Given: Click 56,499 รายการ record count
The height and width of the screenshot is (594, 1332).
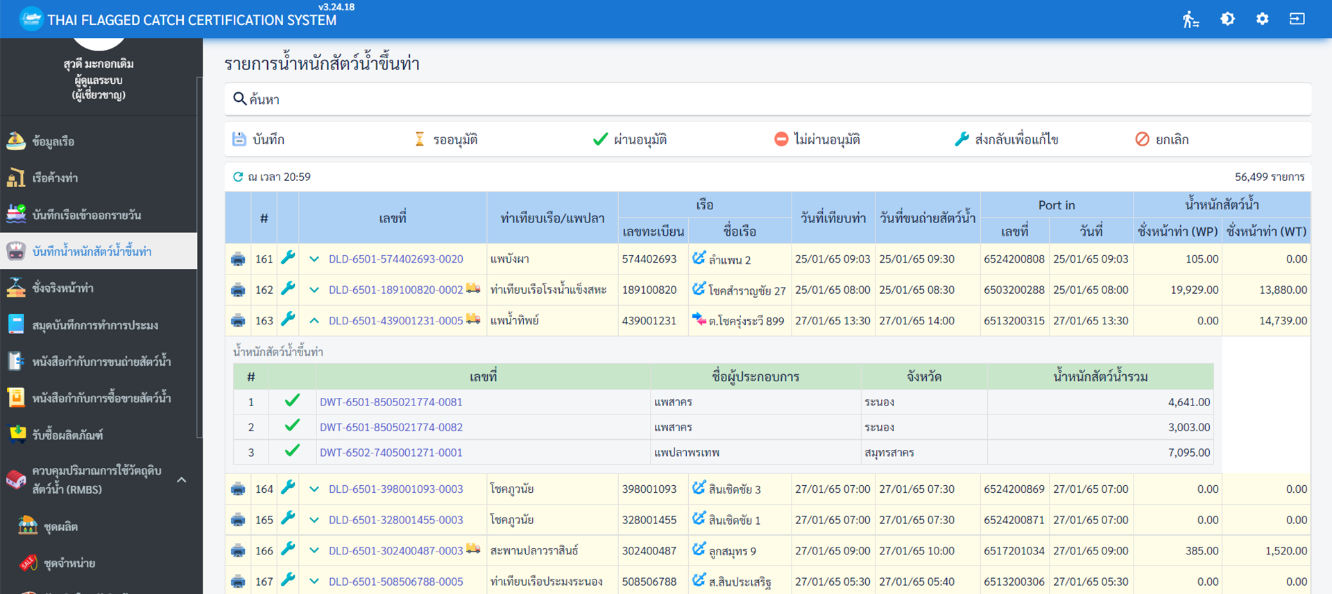Looking at the screenshot, I should 1270,177.
